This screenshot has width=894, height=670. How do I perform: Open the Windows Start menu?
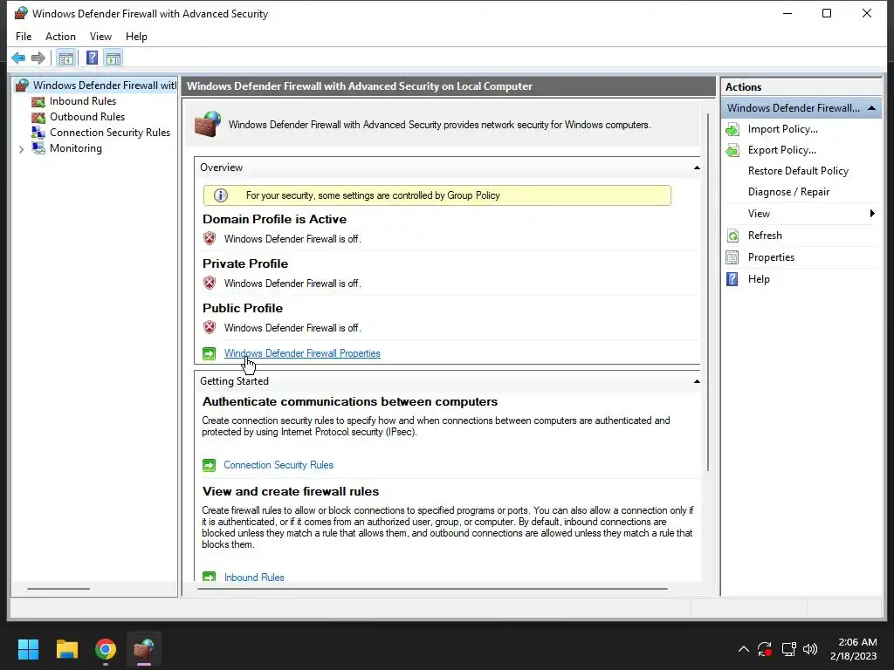28,649
